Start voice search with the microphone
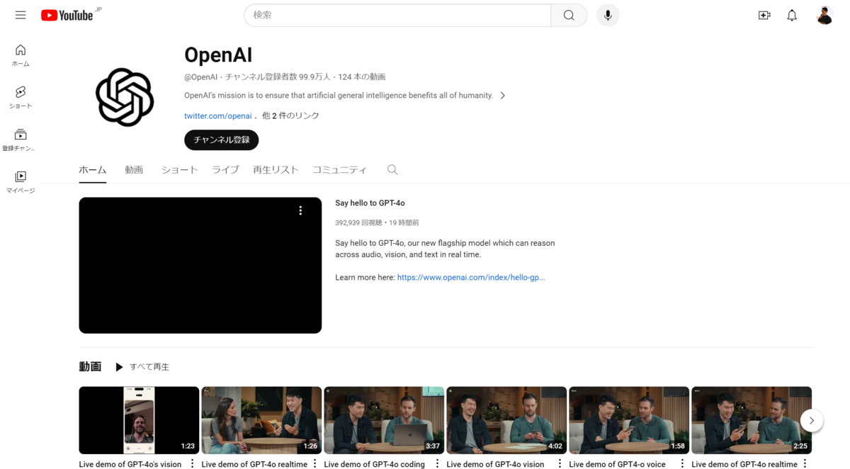 coord(608,15)
